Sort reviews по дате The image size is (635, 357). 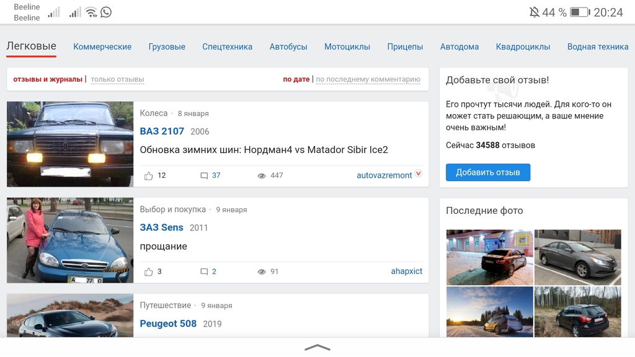[x=296, y=79]
